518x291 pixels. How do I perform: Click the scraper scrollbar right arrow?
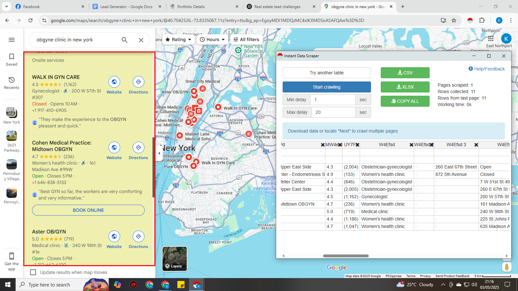point(507,256)
